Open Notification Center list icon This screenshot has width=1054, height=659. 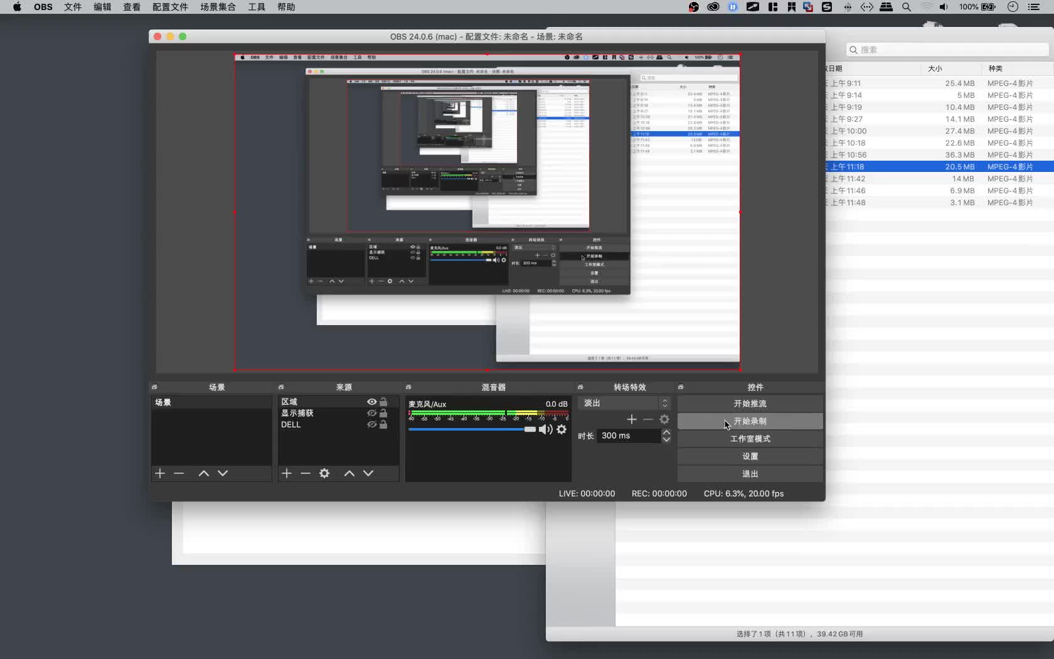point(1034,7)
